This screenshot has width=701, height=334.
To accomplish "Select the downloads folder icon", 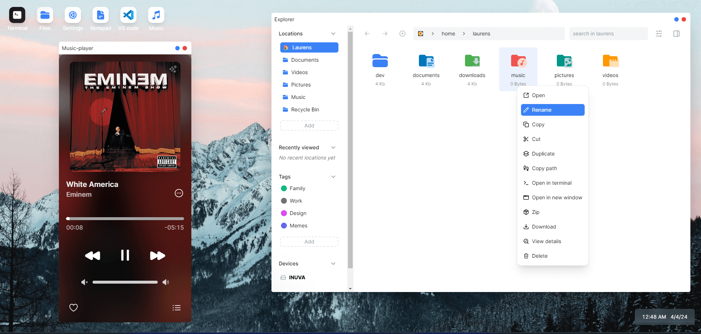I will (x=472, y=61).
